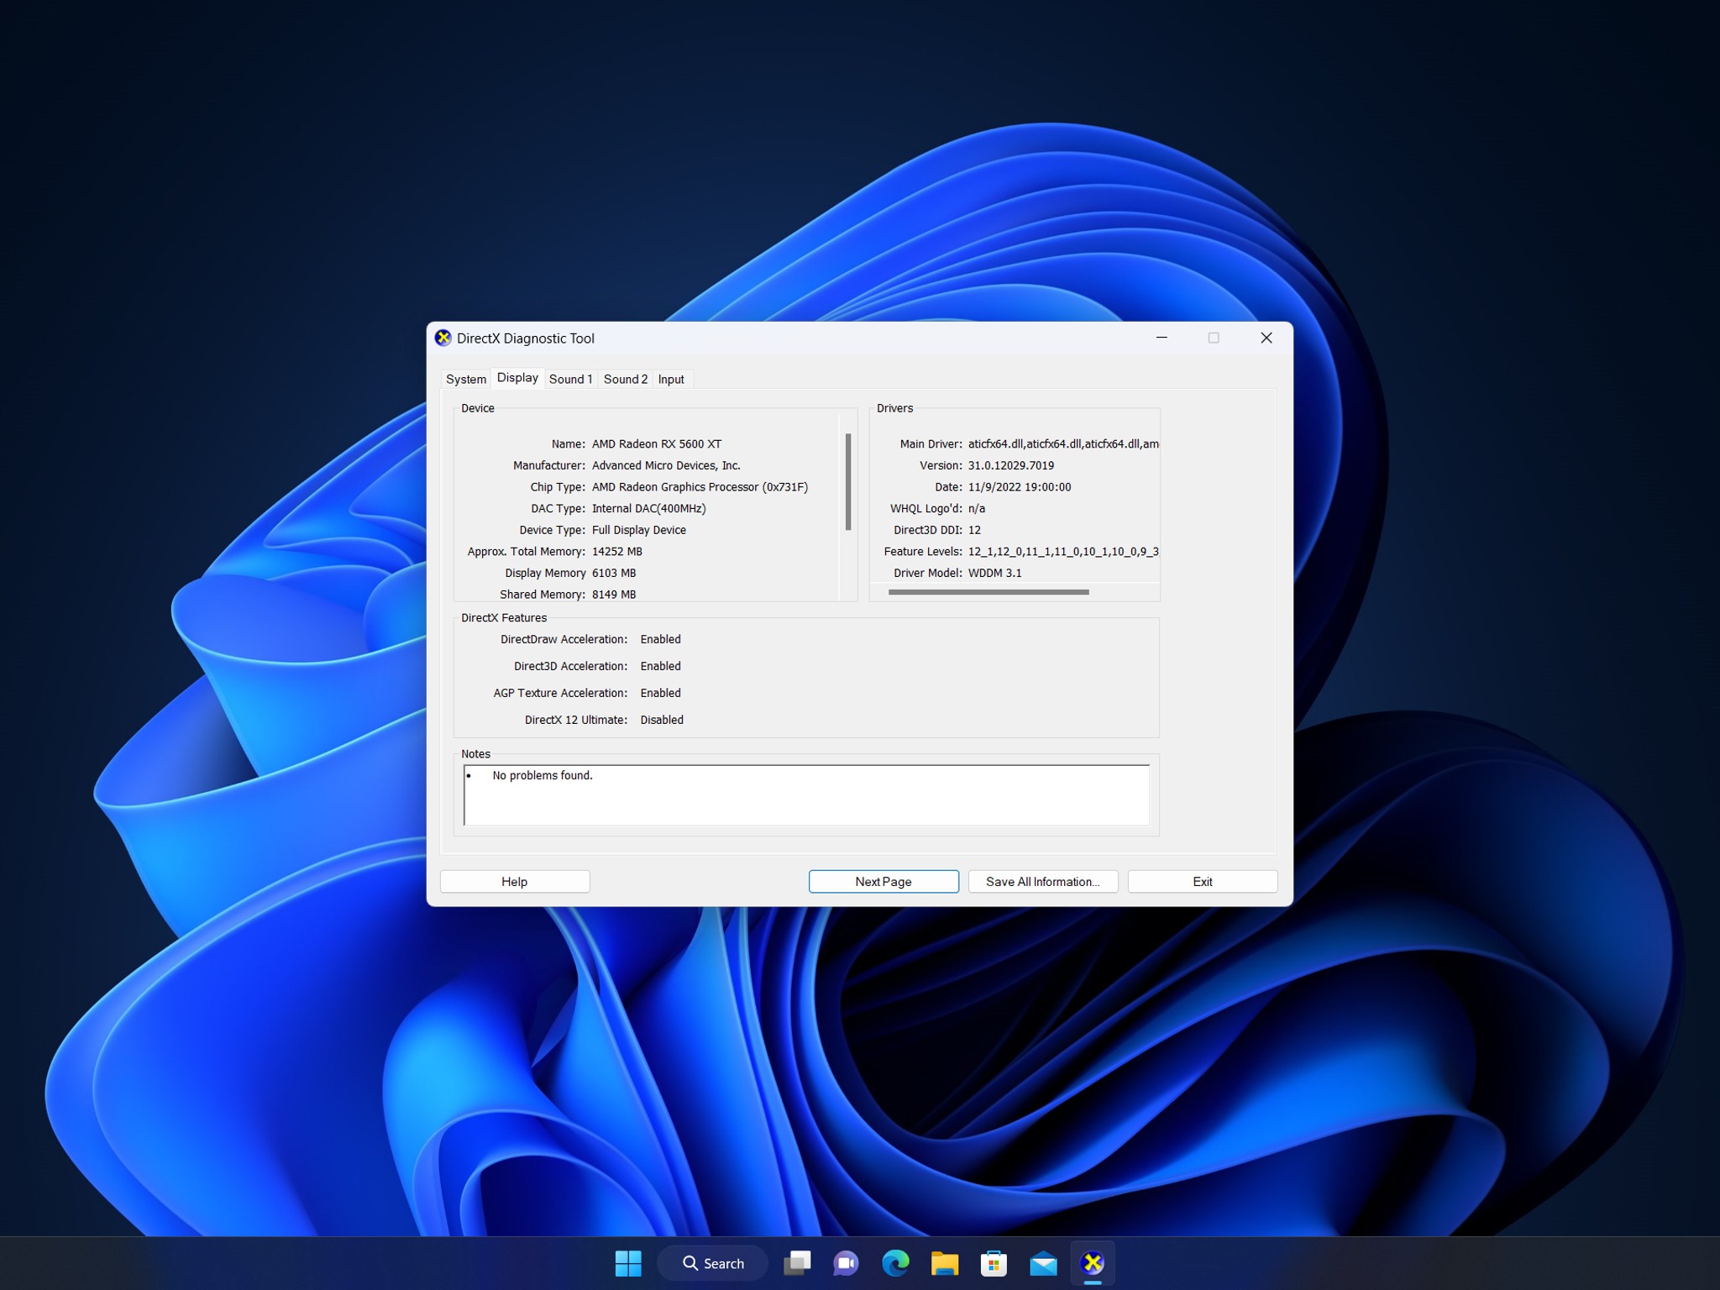Click driver model 'WDDM 3.1'
The image size is (1720, 1290).
click(x=995, y=573)
